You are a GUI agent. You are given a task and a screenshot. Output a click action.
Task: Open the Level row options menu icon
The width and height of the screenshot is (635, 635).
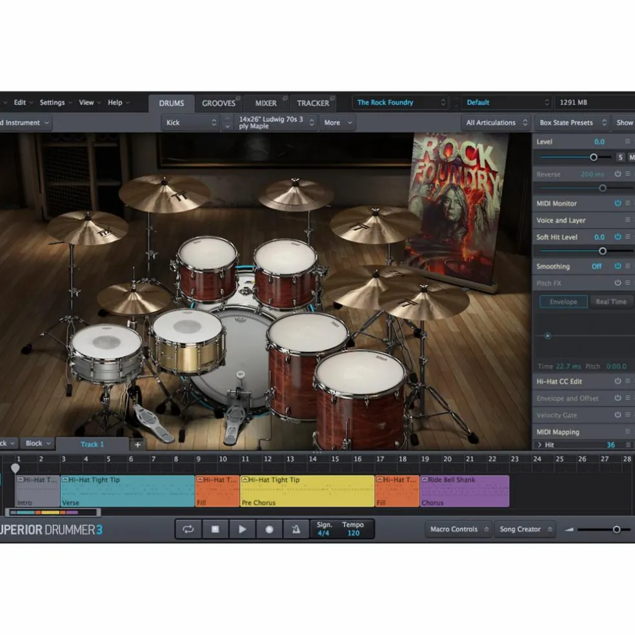click(627, 141)
